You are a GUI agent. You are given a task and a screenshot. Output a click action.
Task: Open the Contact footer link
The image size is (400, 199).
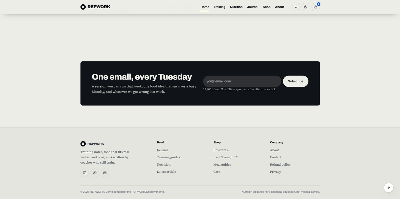coord(276,157)
